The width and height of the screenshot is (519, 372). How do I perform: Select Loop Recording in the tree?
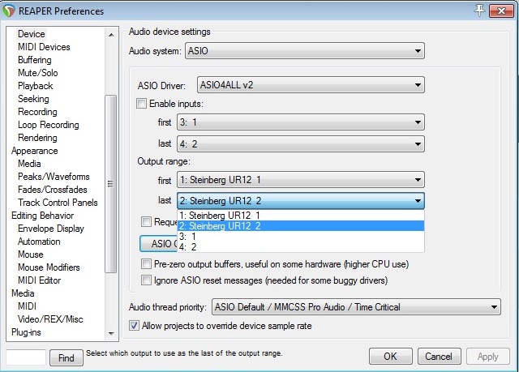[49, 125]
